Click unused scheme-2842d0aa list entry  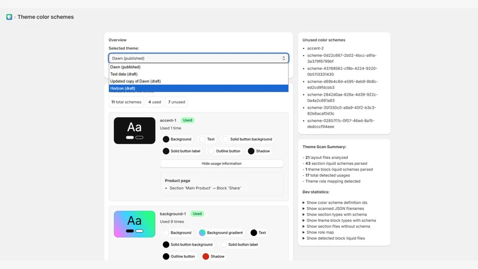coord(342,97)
